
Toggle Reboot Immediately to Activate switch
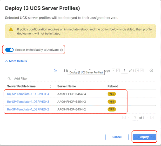pos(9,50)
